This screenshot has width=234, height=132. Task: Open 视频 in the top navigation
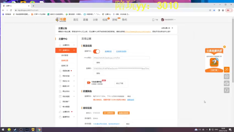pos(105,20)
